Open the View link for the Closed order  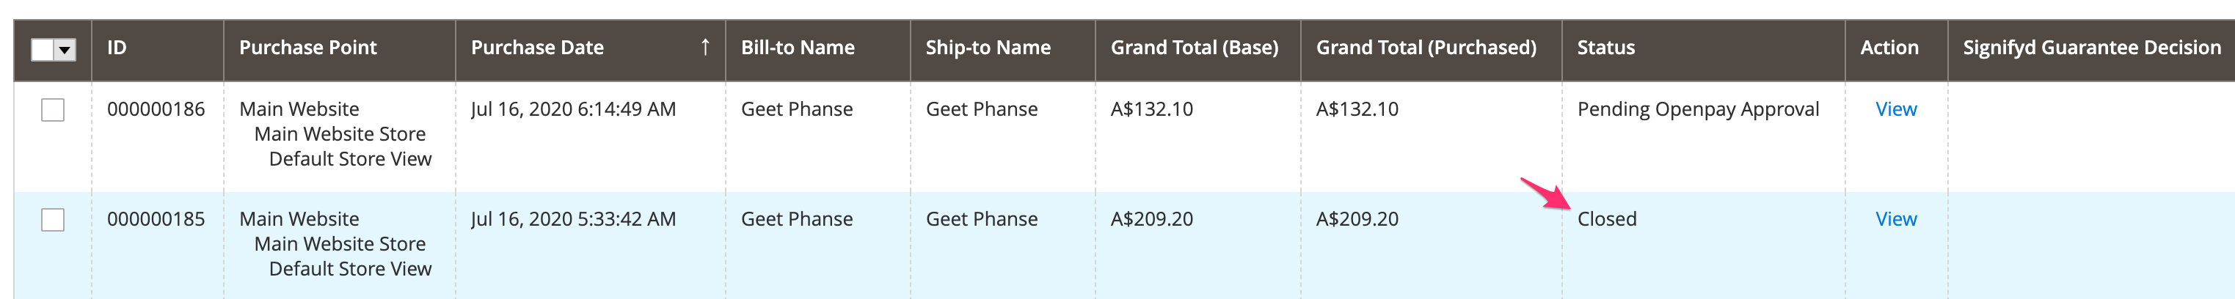(1896, 219)
